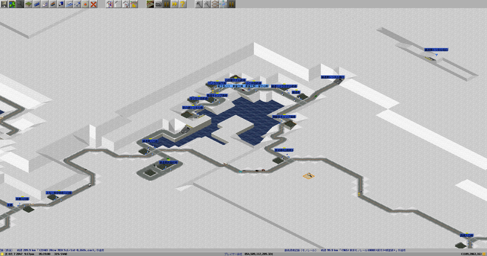487x256 pixels.
Task: Toggle pause button beside fast forward
Action: [x=166, y=4]
